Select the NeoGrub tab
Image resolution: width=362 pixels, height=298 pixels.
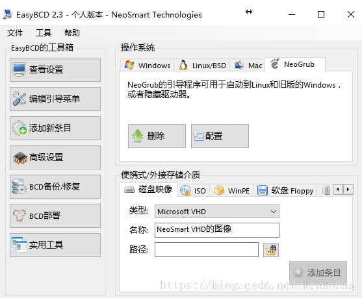click(295, 64)
